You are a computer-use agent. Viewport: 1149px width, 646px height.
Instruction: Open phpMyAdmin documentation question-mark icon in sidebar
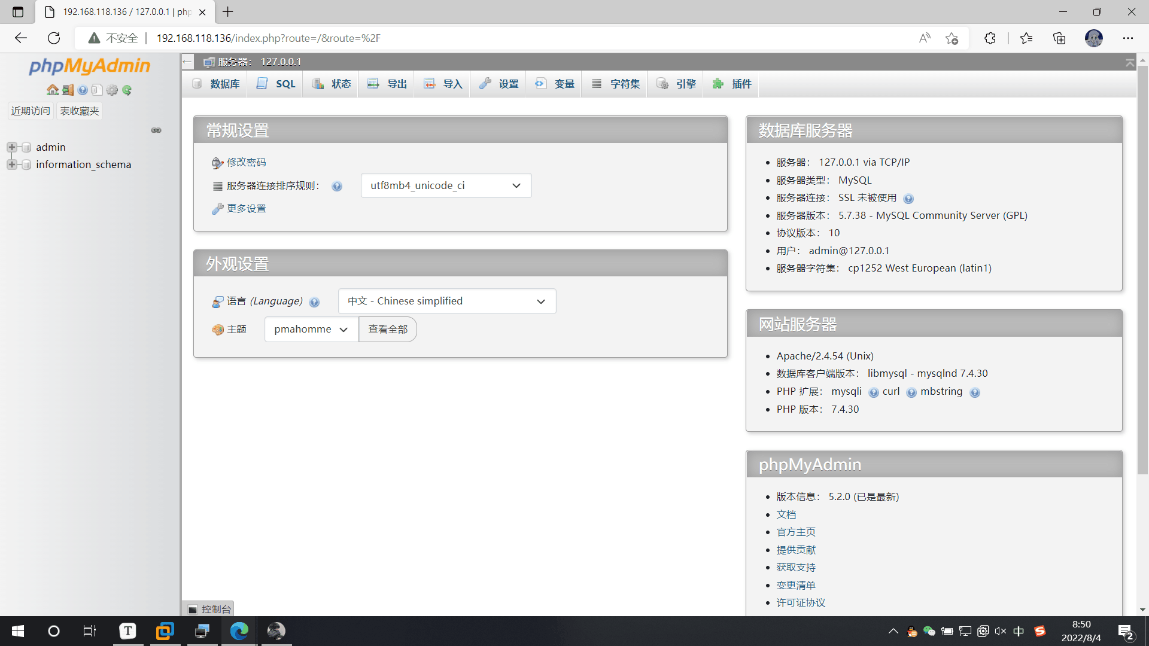pyautogui.click(x=83, y=90)
